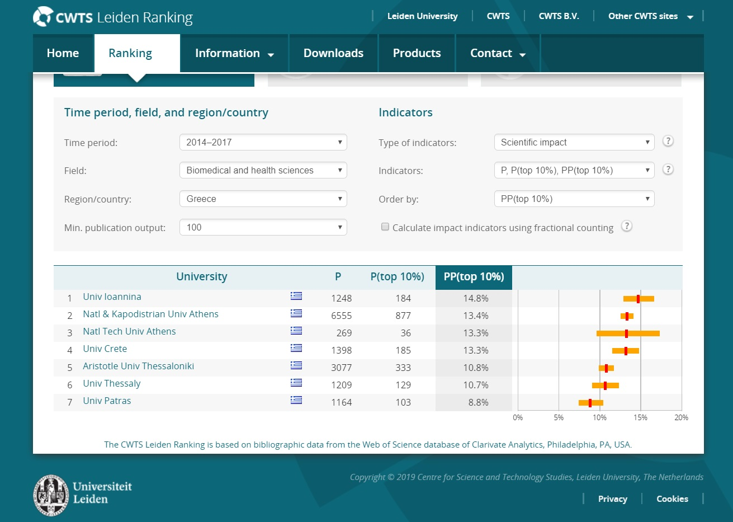
Task: Click the Greek flag in Univ Ioannina row
Action: click(296, 296)
